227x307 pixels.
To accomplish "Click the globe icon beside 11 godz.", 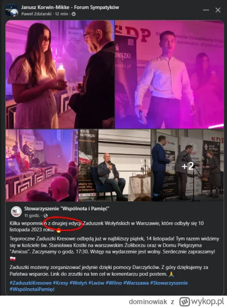I will tap(45, 215).
